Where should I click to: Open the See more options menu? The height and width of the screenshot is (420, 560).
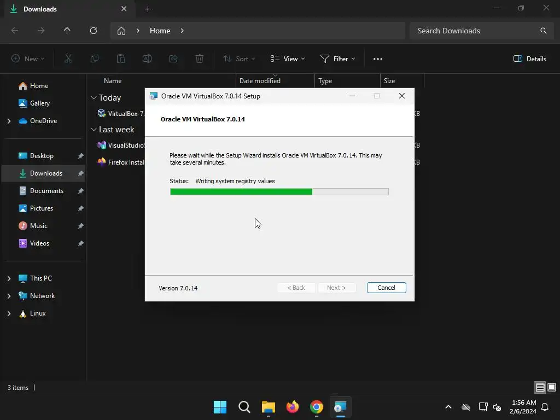pyautogui.click(x=378, y=59)
